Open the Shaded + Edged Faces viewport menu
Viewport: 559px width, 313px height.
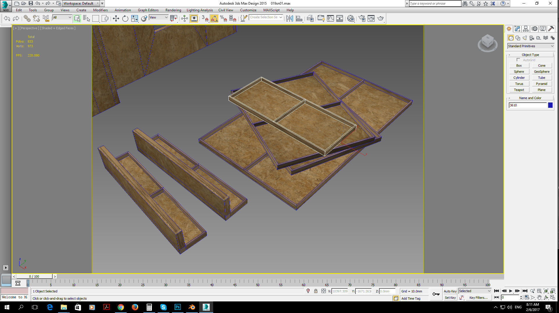click(58, 28)
